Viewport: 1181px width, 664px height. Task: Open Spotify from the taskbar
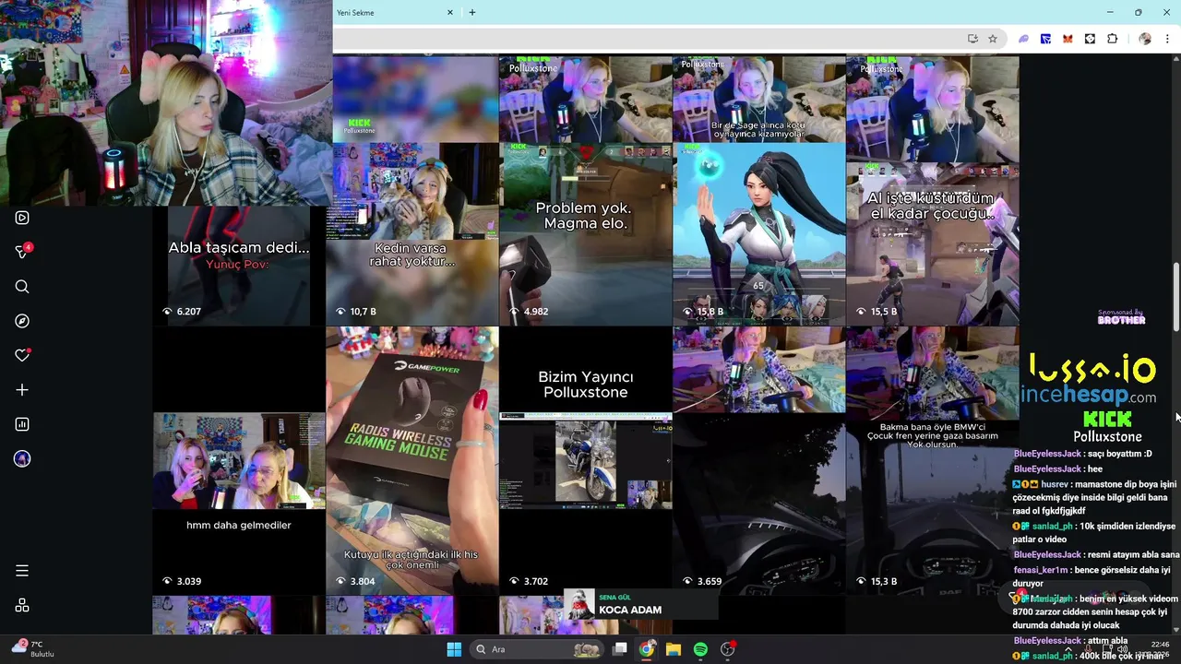[700, 649]
